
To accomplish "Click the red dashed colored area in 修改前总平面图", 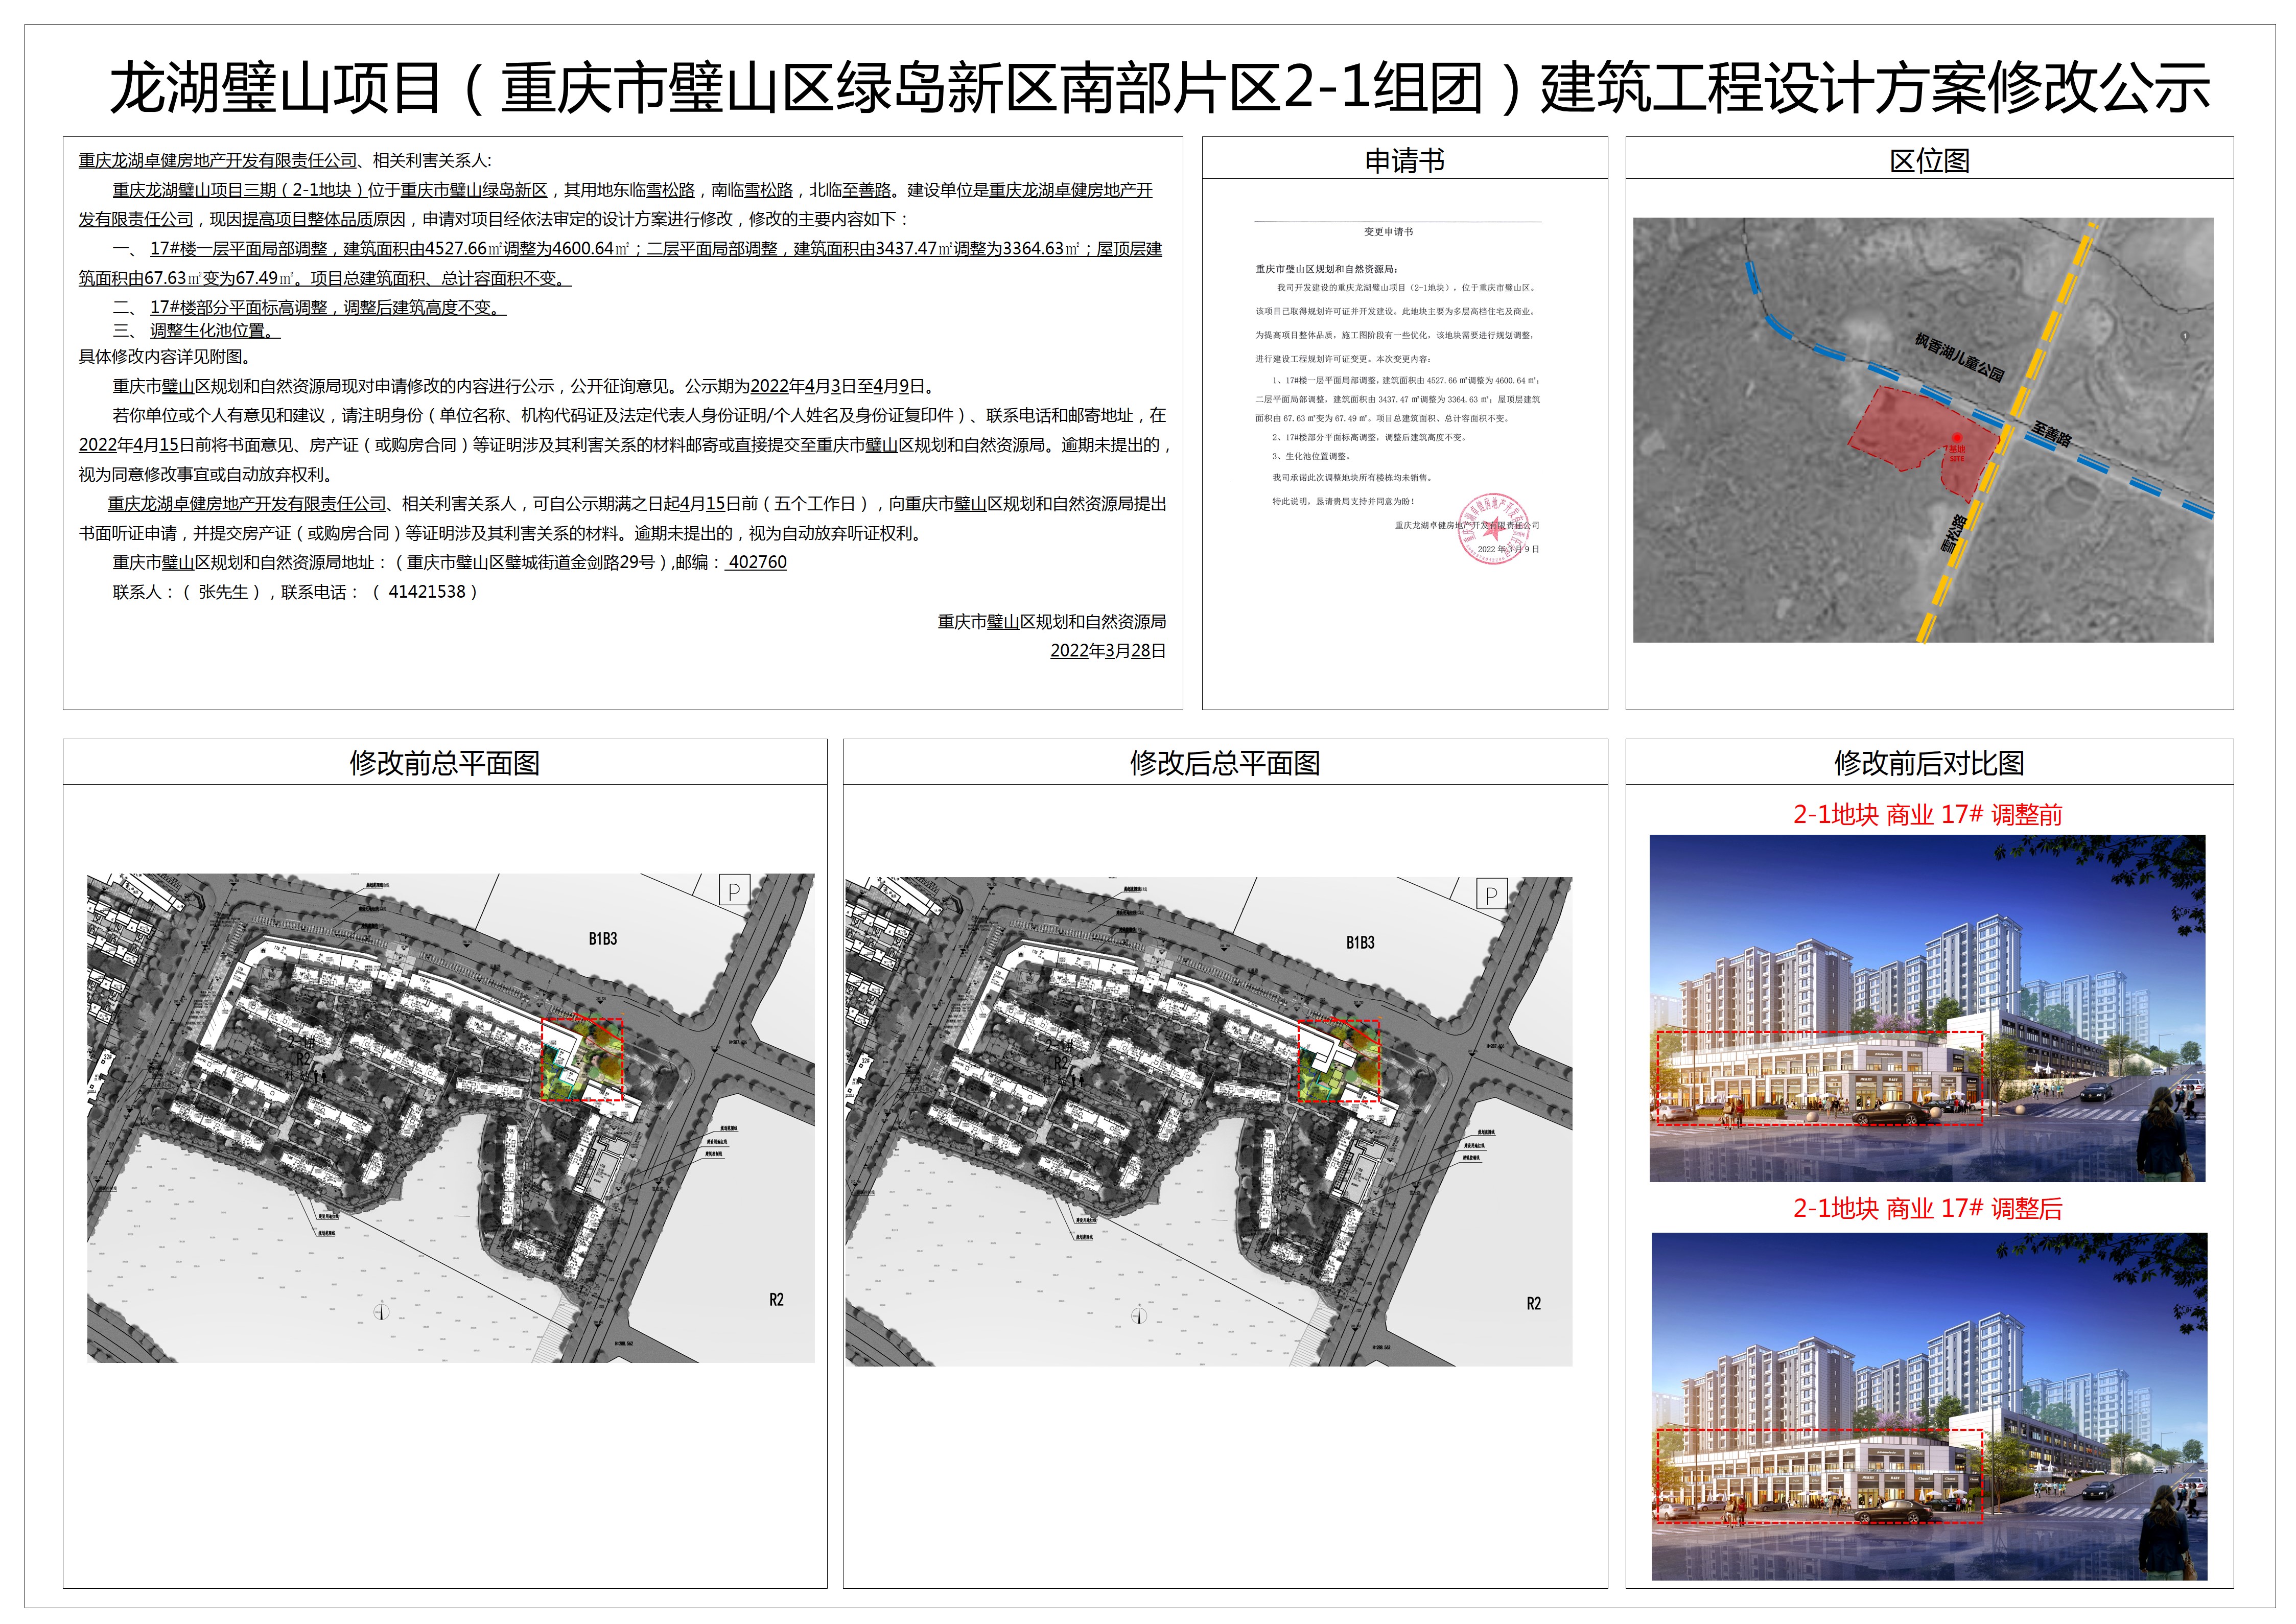I will [582, 1059].
